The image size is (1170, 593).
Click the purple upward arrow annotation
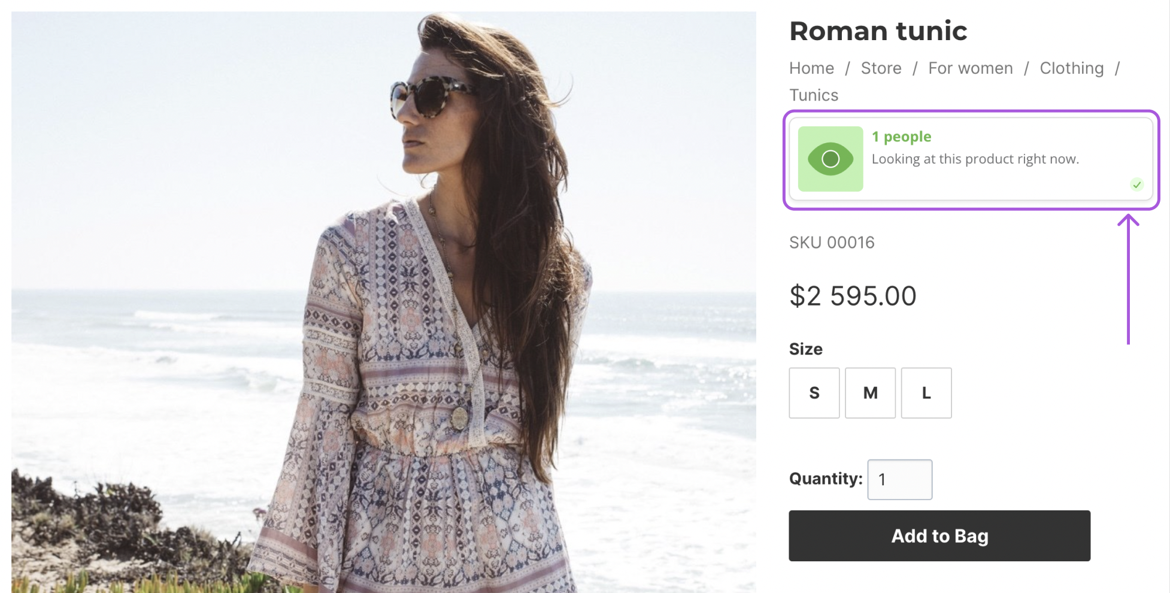(x=1128, y=279)
